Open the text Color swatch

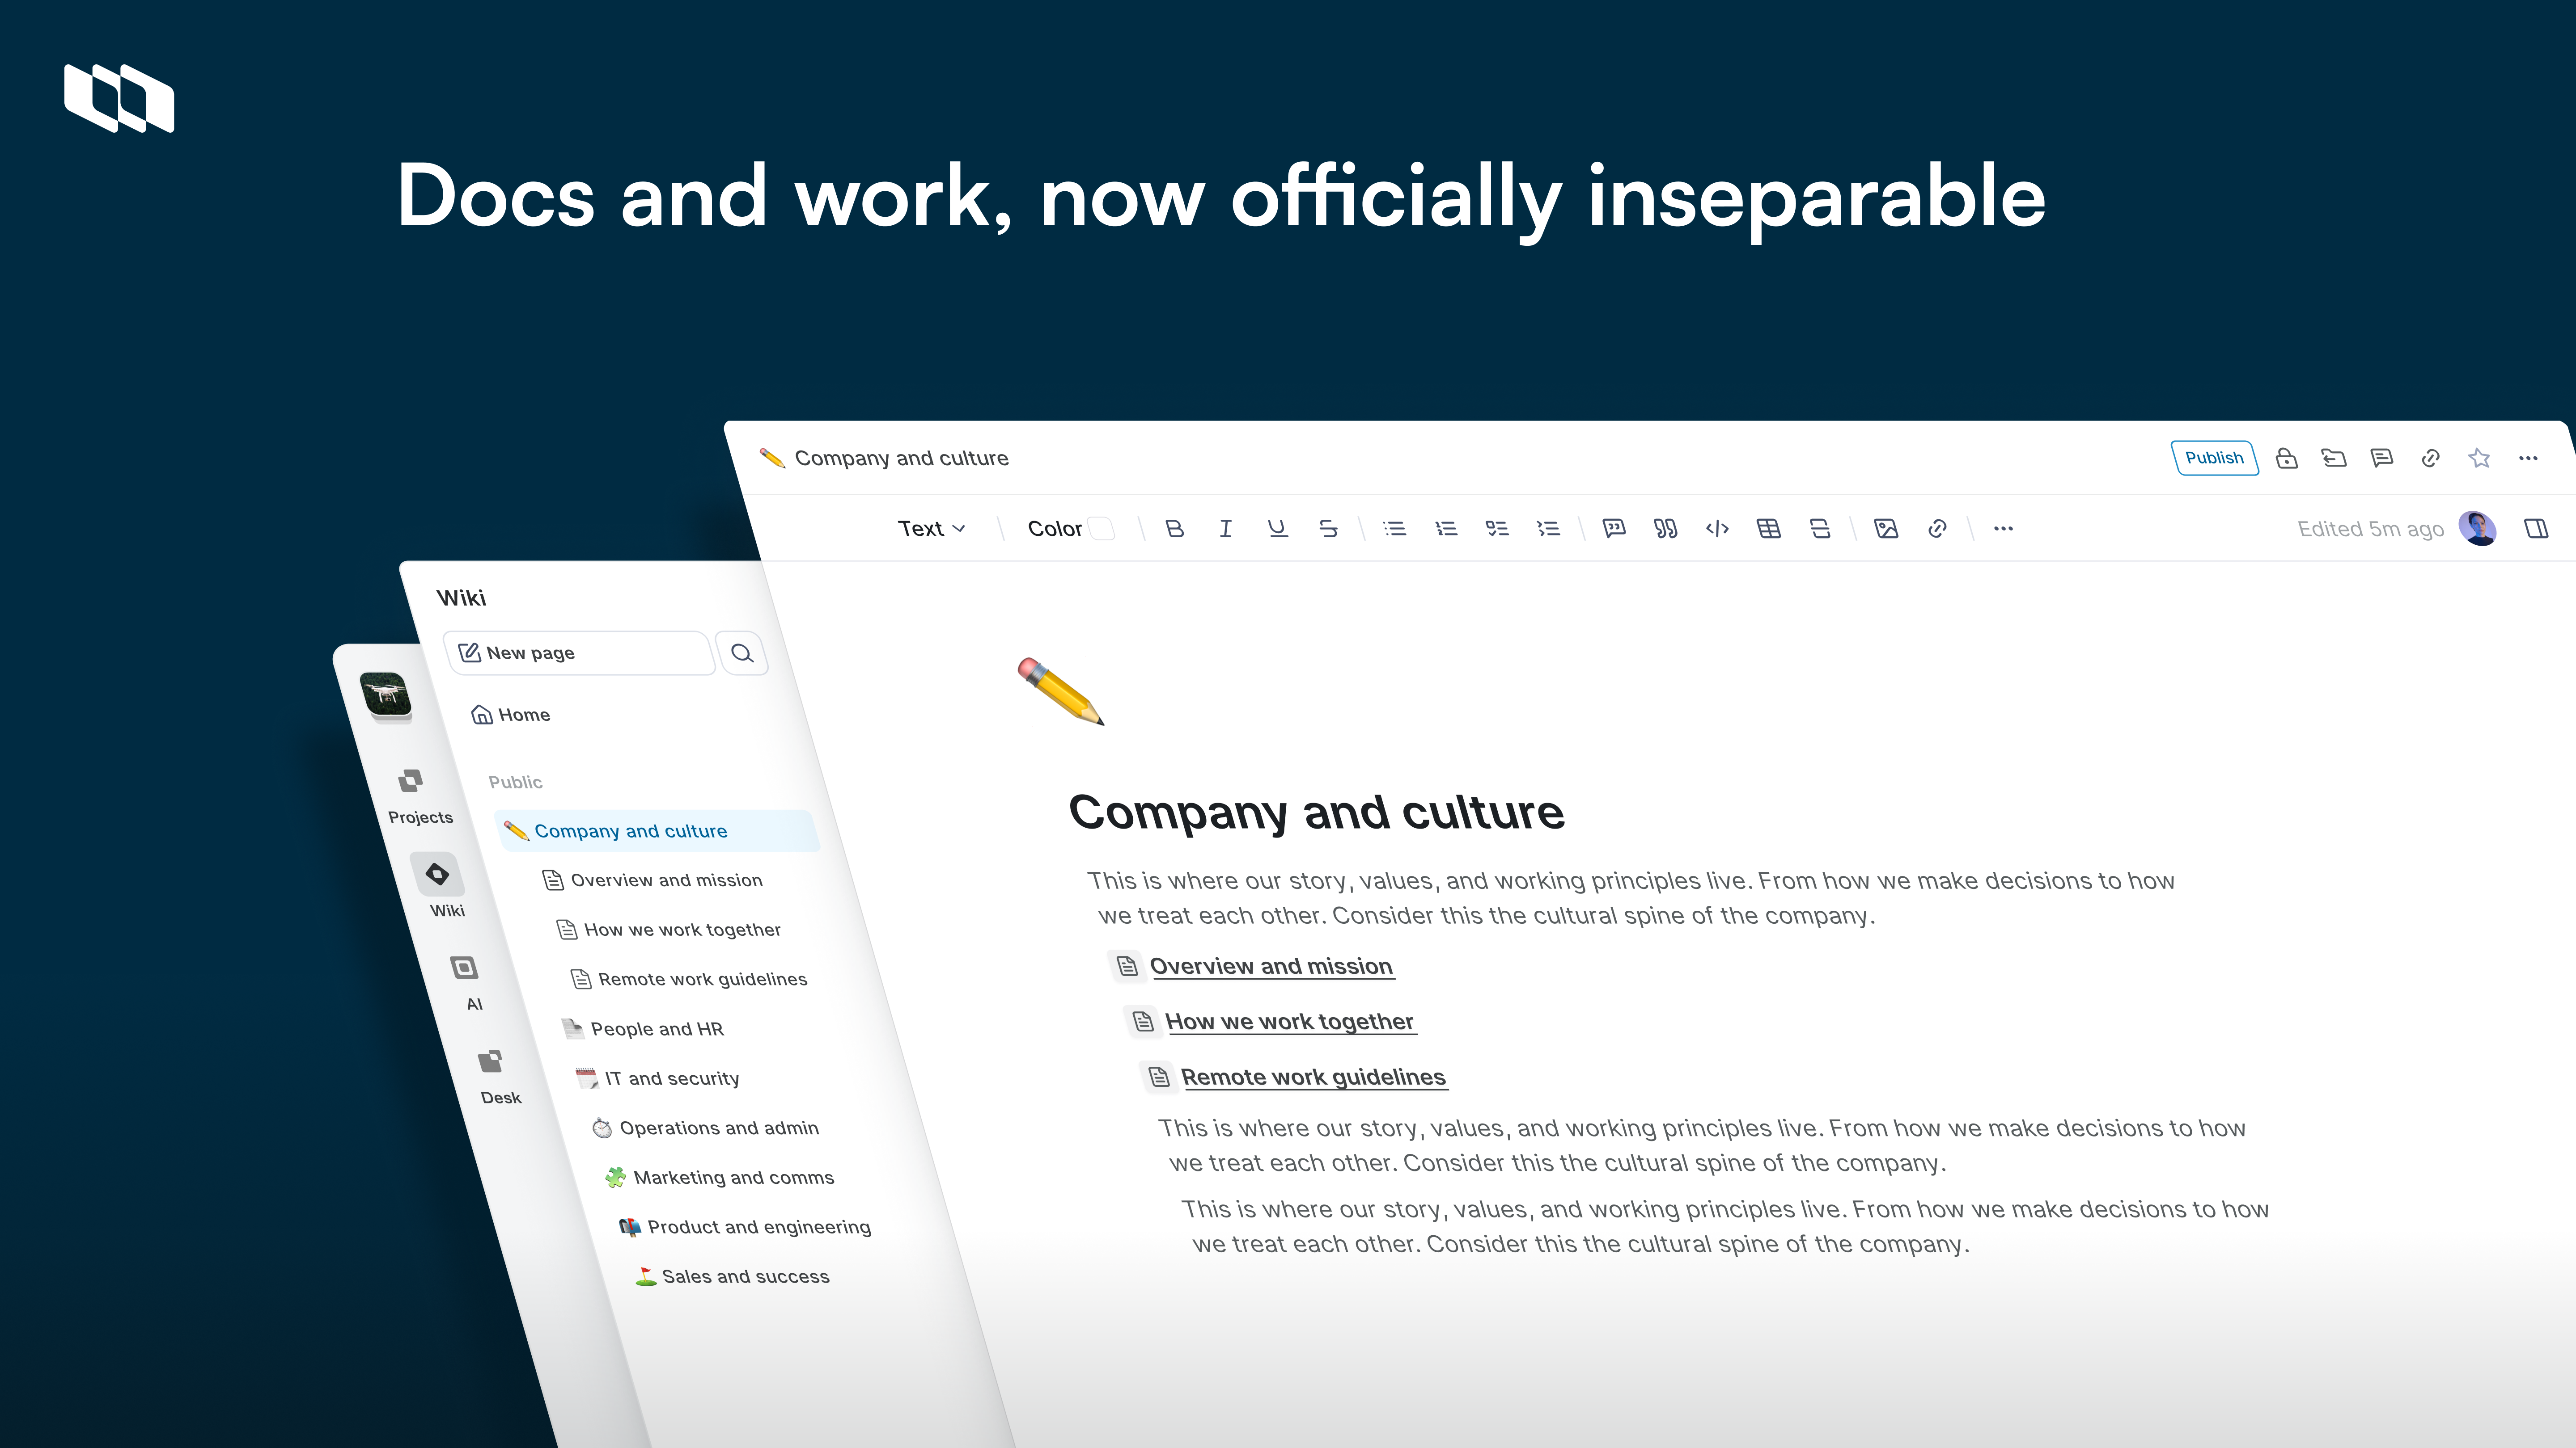(1101, 529)
